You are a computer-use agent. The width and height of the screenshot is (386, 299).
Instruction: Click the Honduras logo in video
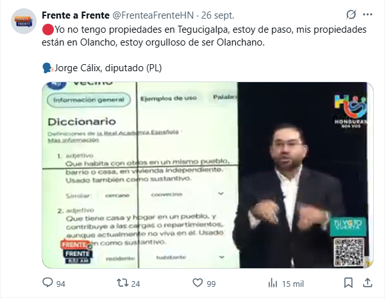click(350, 110)
